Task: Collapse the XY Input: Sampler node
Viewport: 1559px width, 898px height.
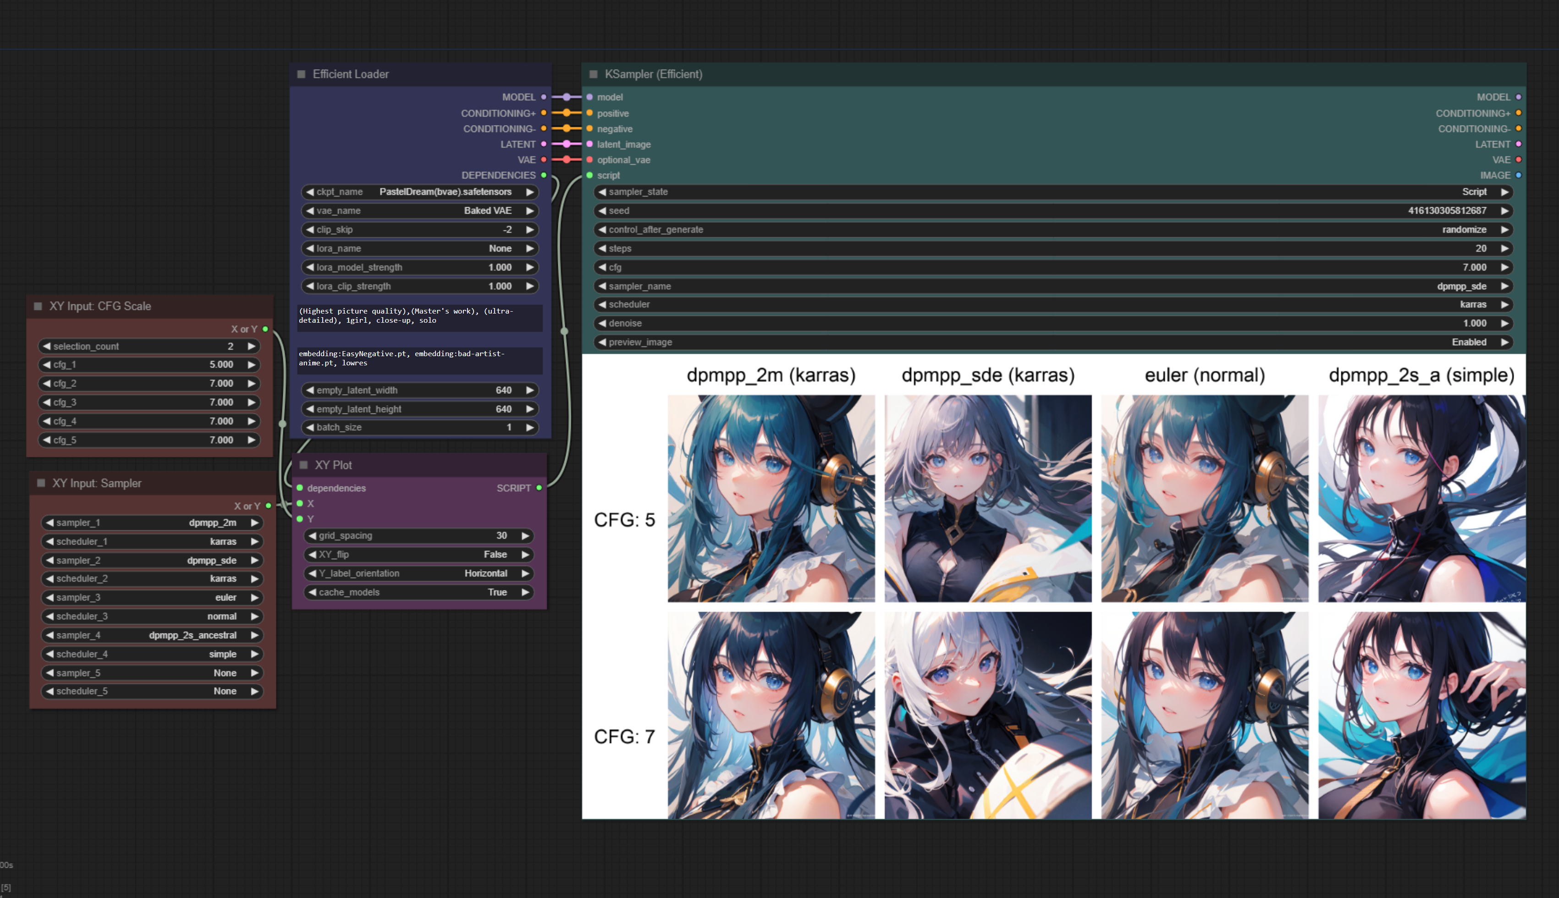Action: point(41,483)
